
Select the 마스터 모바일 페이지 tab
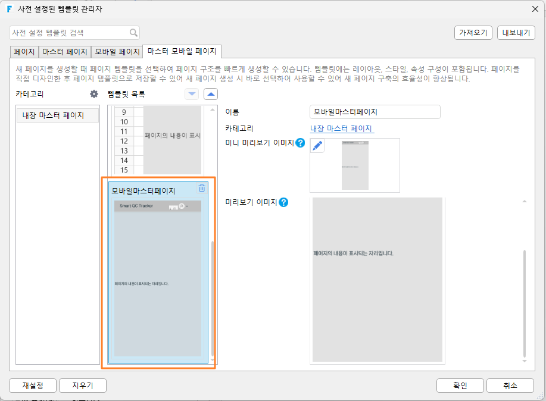click(182, 51)
